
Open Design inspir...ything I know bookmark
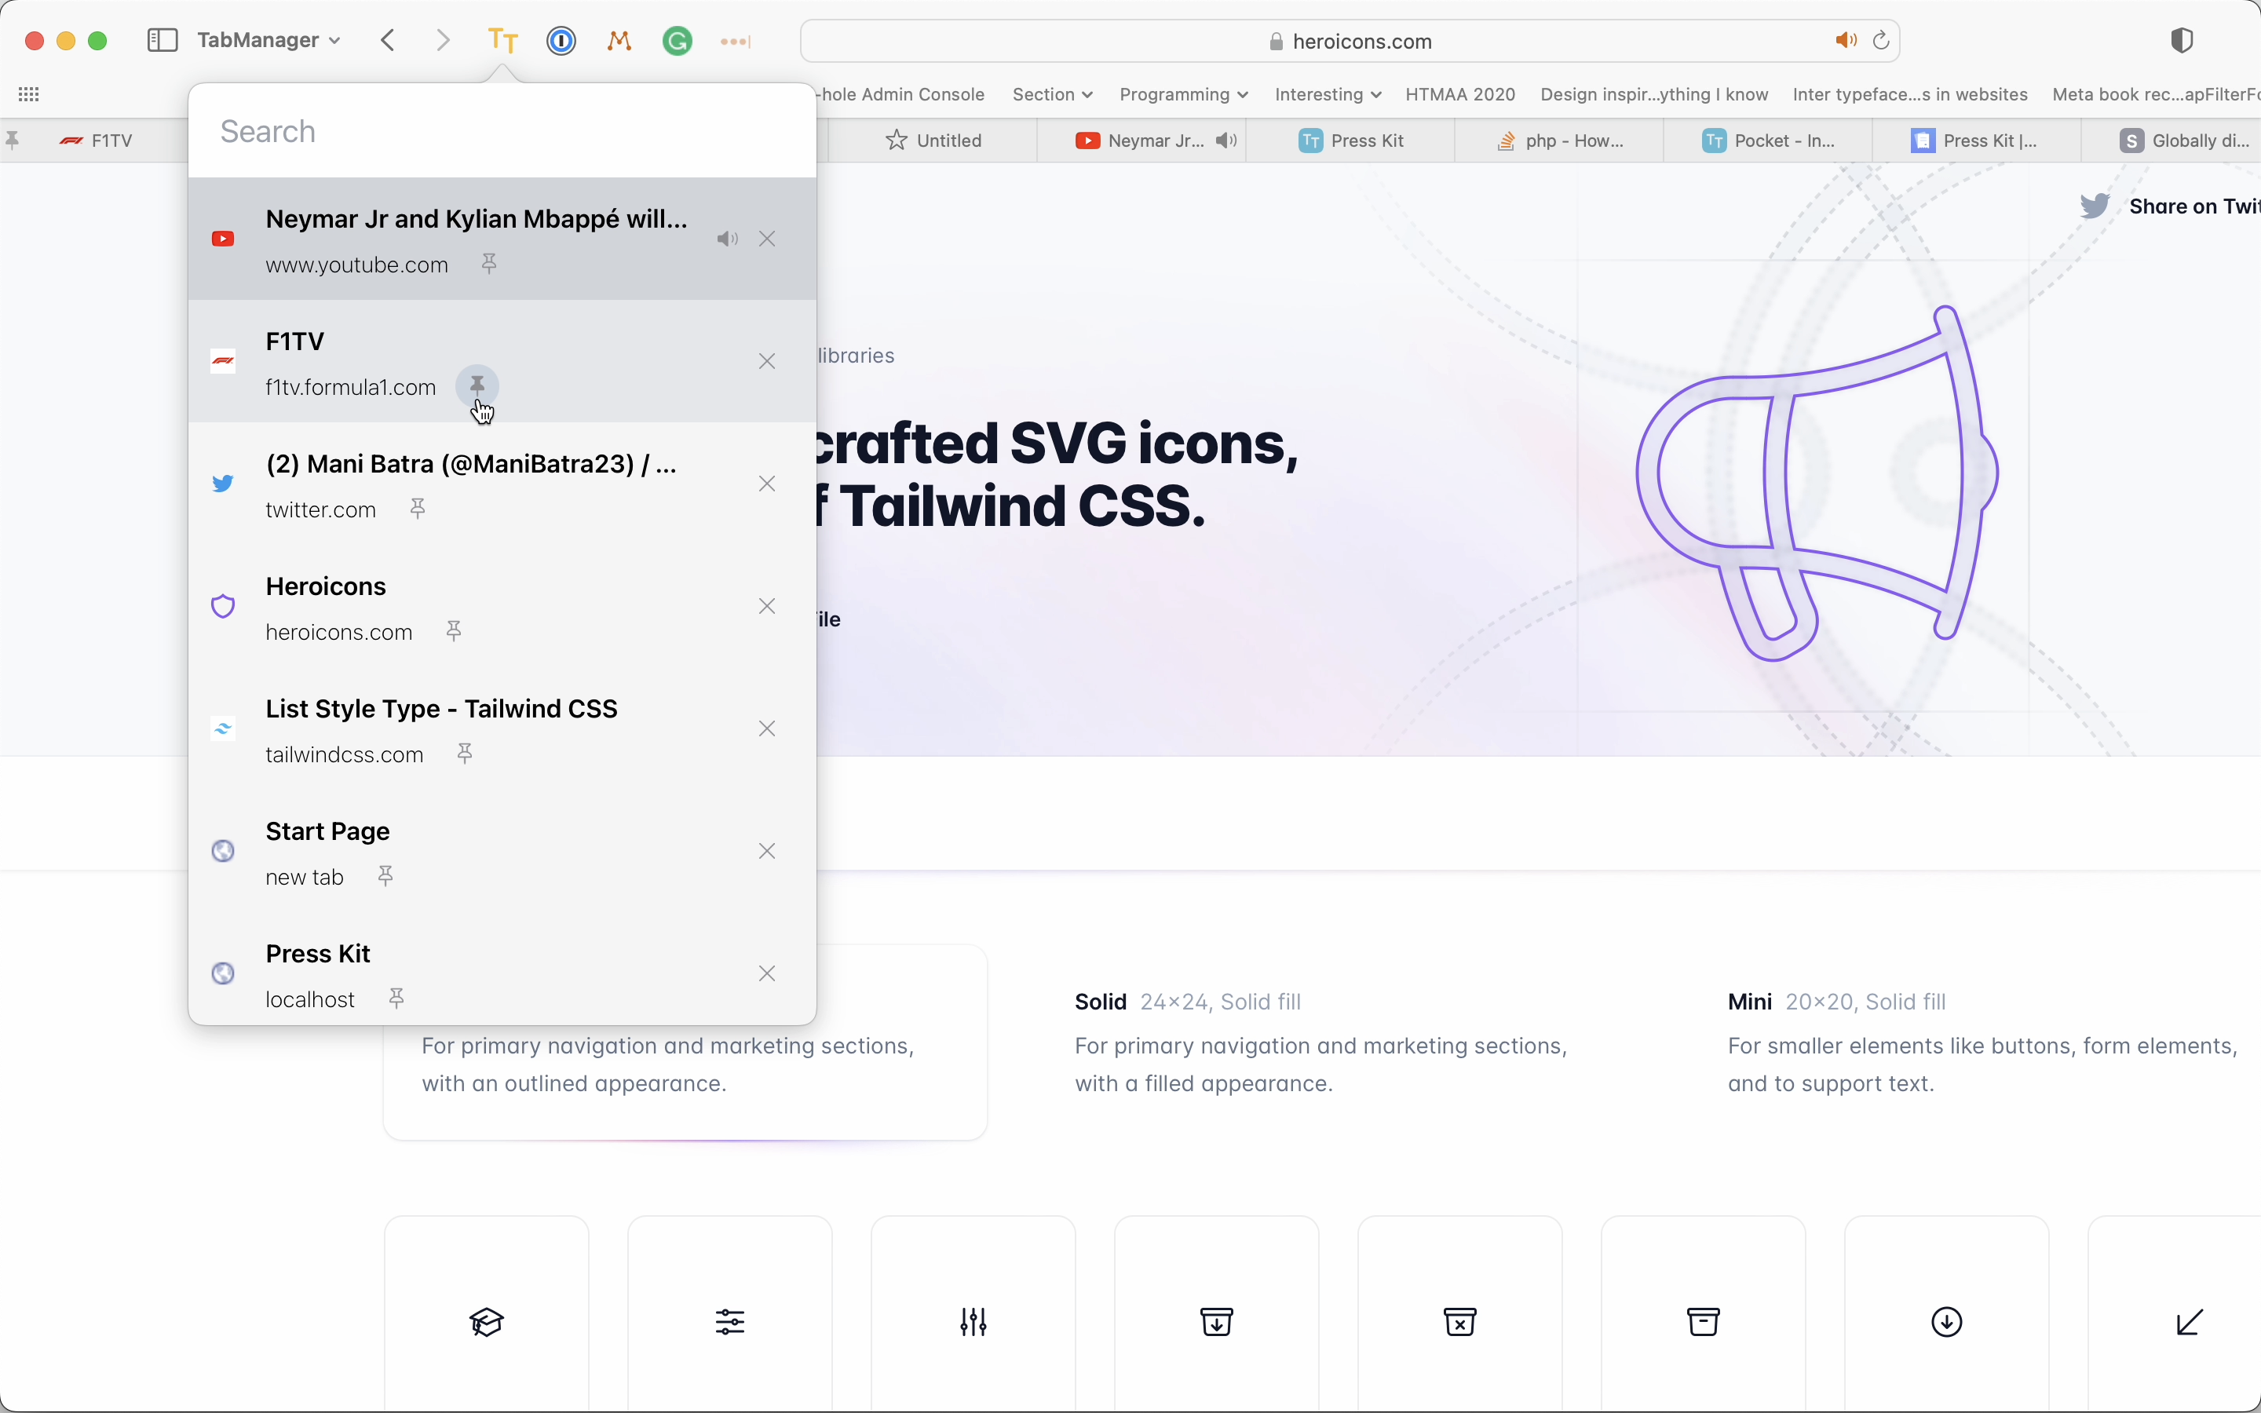click(1653, 94)
